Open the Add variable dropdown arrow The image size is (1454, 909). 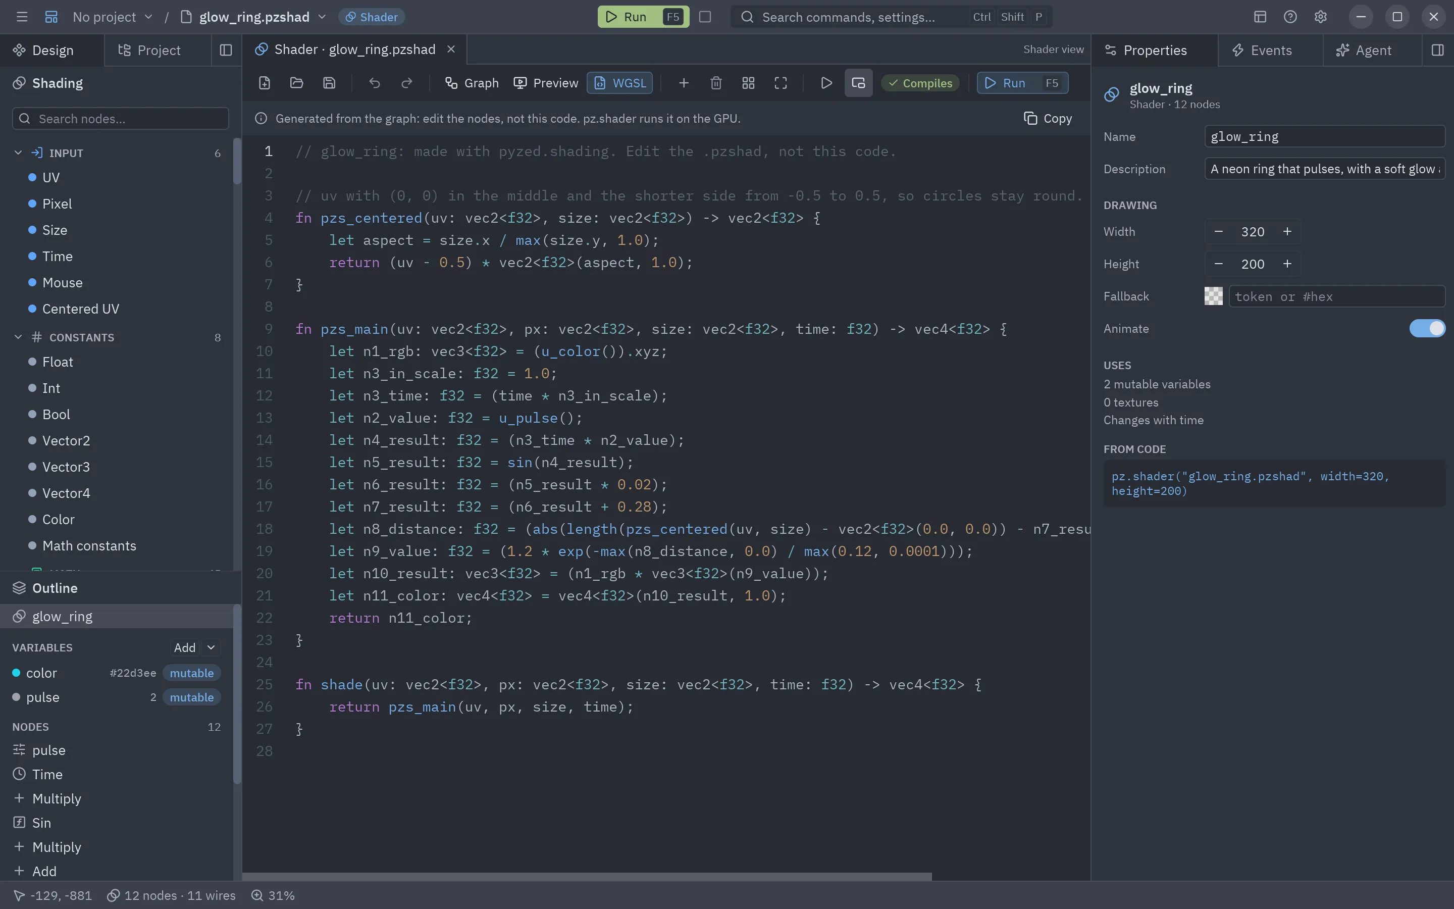pos(211,647)
